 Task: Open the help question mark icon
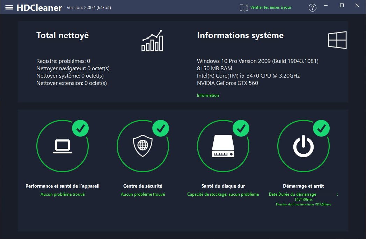313,8
